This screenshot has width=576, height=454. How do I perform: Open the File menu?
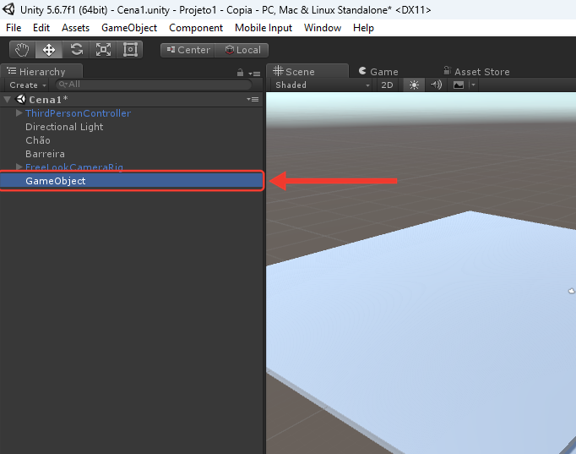14,28
